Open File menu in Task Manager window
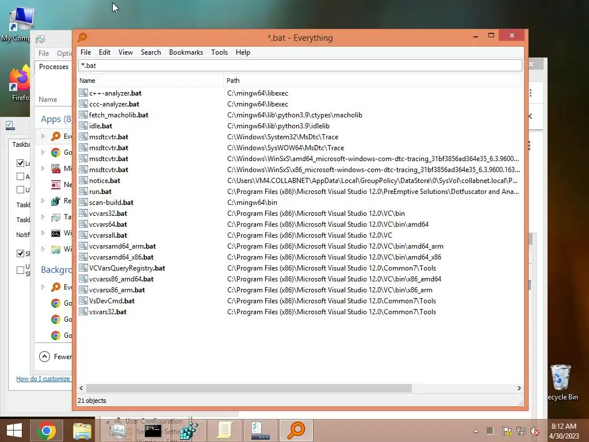Viewport: 589px width, 442px height. (44, 54)
